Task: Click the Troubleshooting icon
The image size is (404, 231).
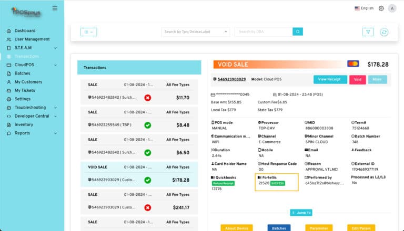Action: [9, 108]
